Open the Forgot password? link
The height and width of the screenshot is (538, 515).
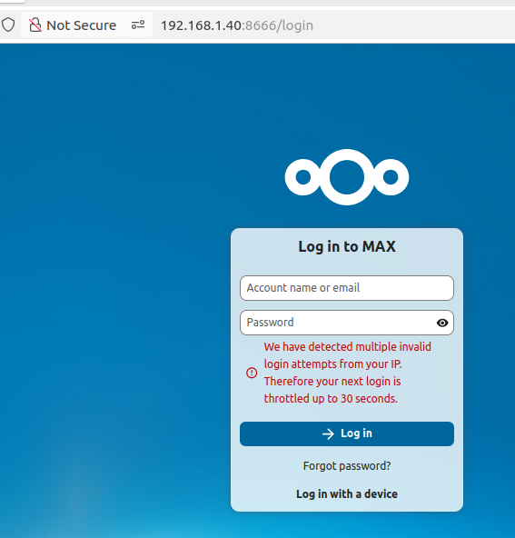pyautogui.click(x=347, y=466)
